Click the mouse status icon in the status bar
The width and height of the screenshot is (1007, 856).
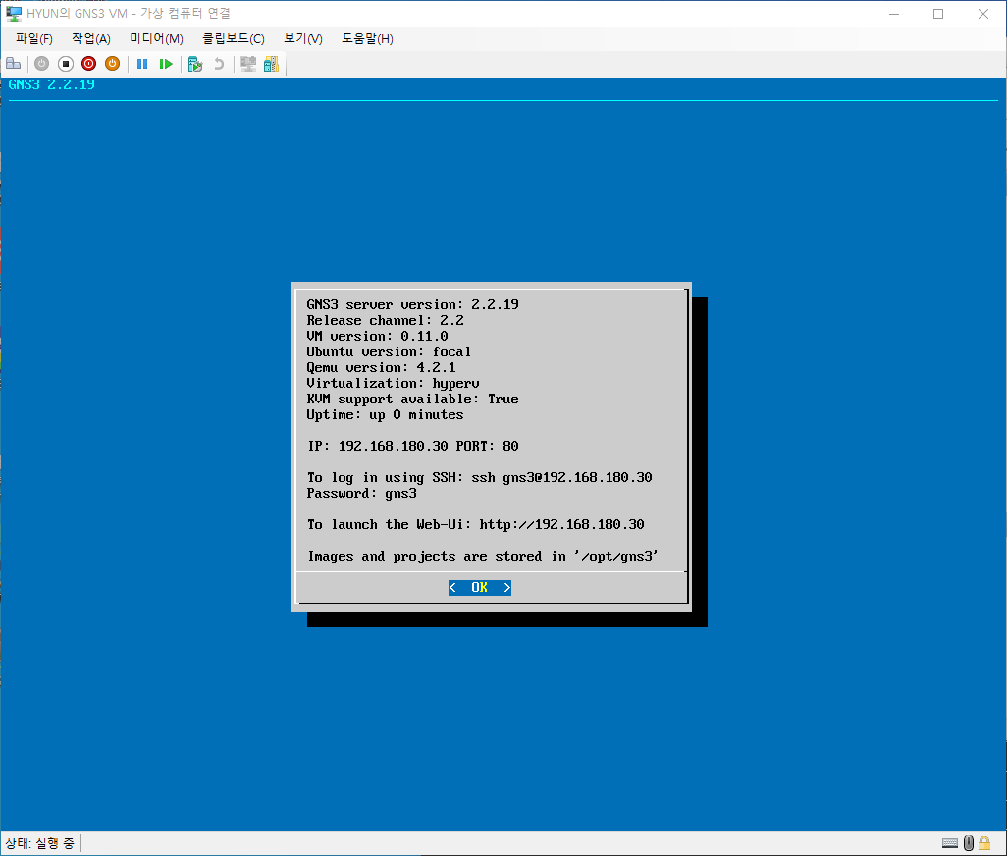[969, 843]
